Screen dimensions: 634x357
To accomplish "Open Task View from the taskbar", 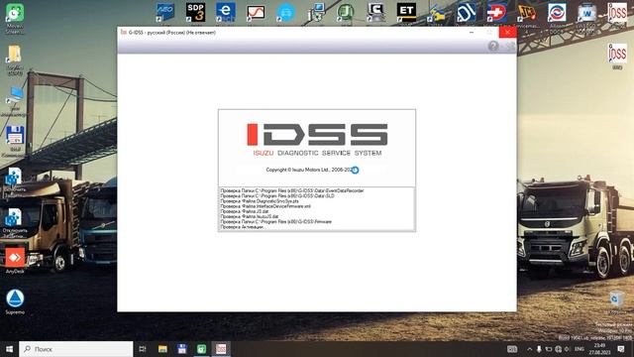I will [143, 348].
